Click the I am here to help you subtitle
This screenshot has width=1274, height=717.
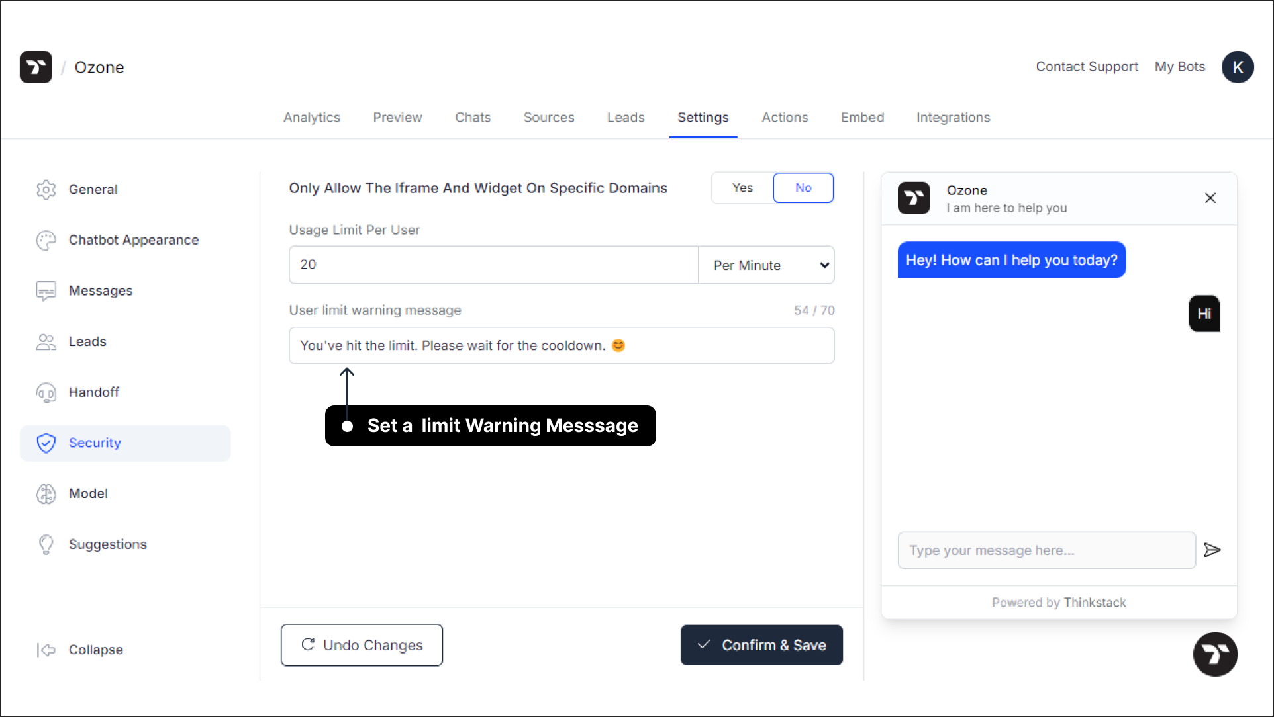coord(1006,208)
